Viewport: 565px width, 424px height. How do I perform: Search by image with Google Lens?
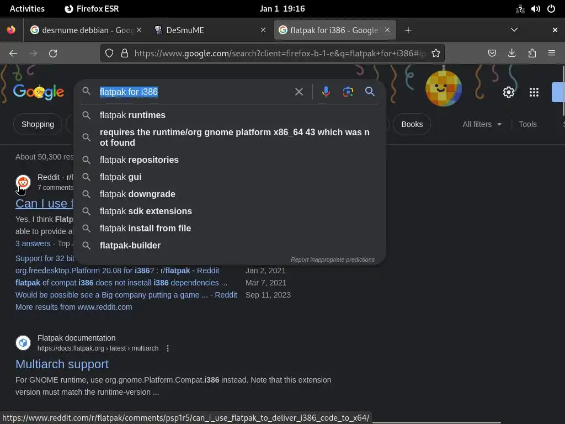click(x=348, y=92)
